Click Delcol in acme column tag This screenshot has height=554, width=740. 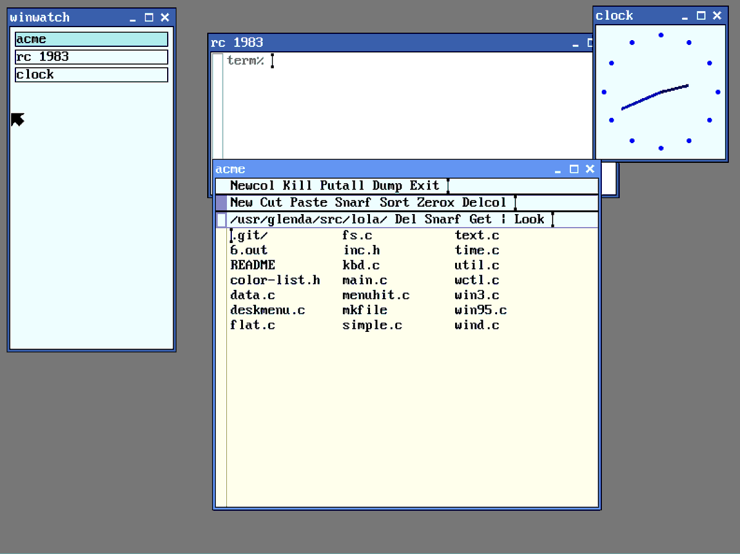485,202
